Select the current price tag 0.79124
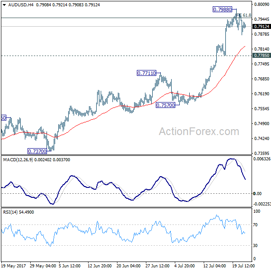Viewport: 271px width, 271px height. tap(262, 27)
